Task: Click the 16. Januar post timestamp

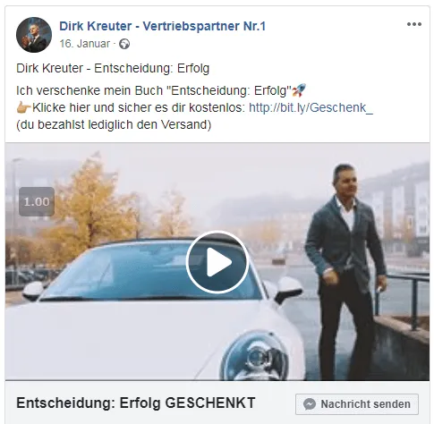Action: click(x=85, y=44)
